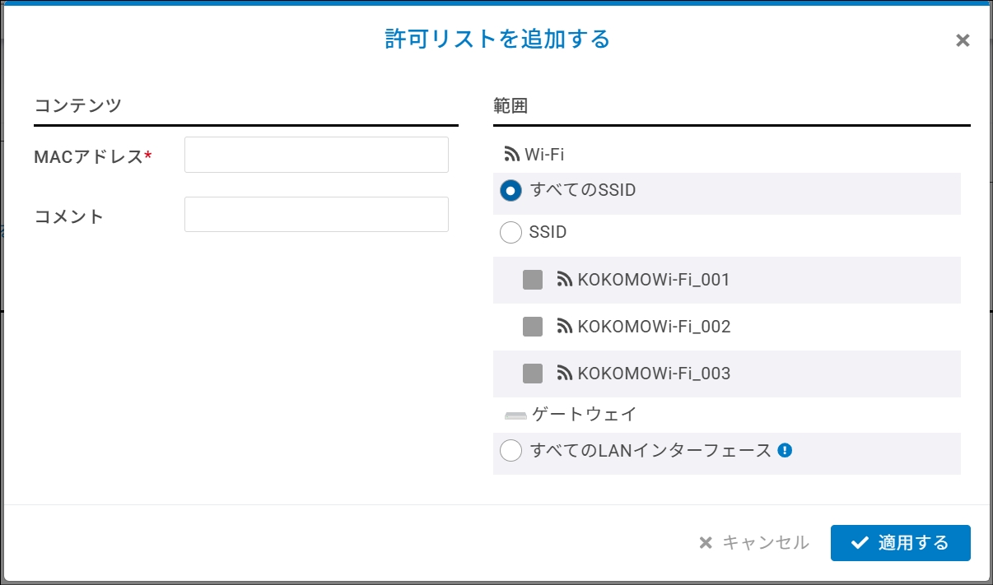
Task: Choose the SSID radio option
Action: click(511, 233)
